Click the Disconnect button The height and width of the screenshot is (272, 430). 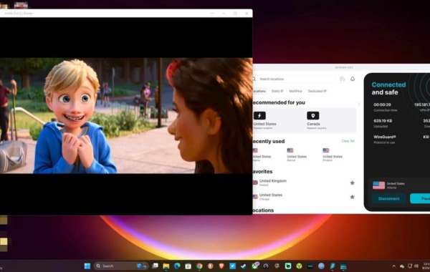(x=388, y=198)
